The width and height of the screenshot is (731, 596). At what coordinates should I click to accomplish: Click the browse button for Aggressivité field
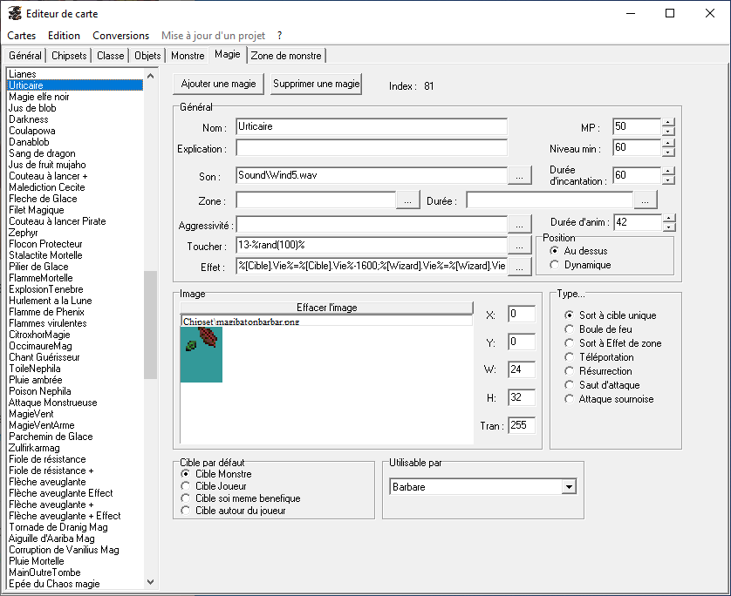(519, 225)
